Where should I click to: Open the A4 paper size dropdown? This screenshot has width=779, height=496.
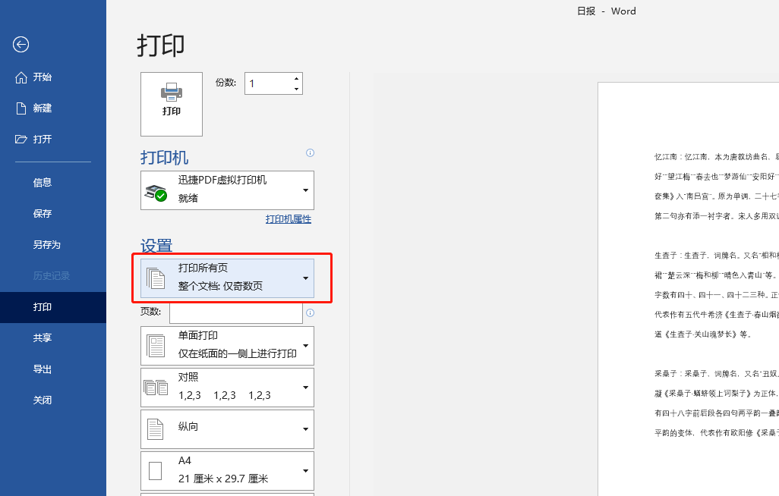(227, 471)
